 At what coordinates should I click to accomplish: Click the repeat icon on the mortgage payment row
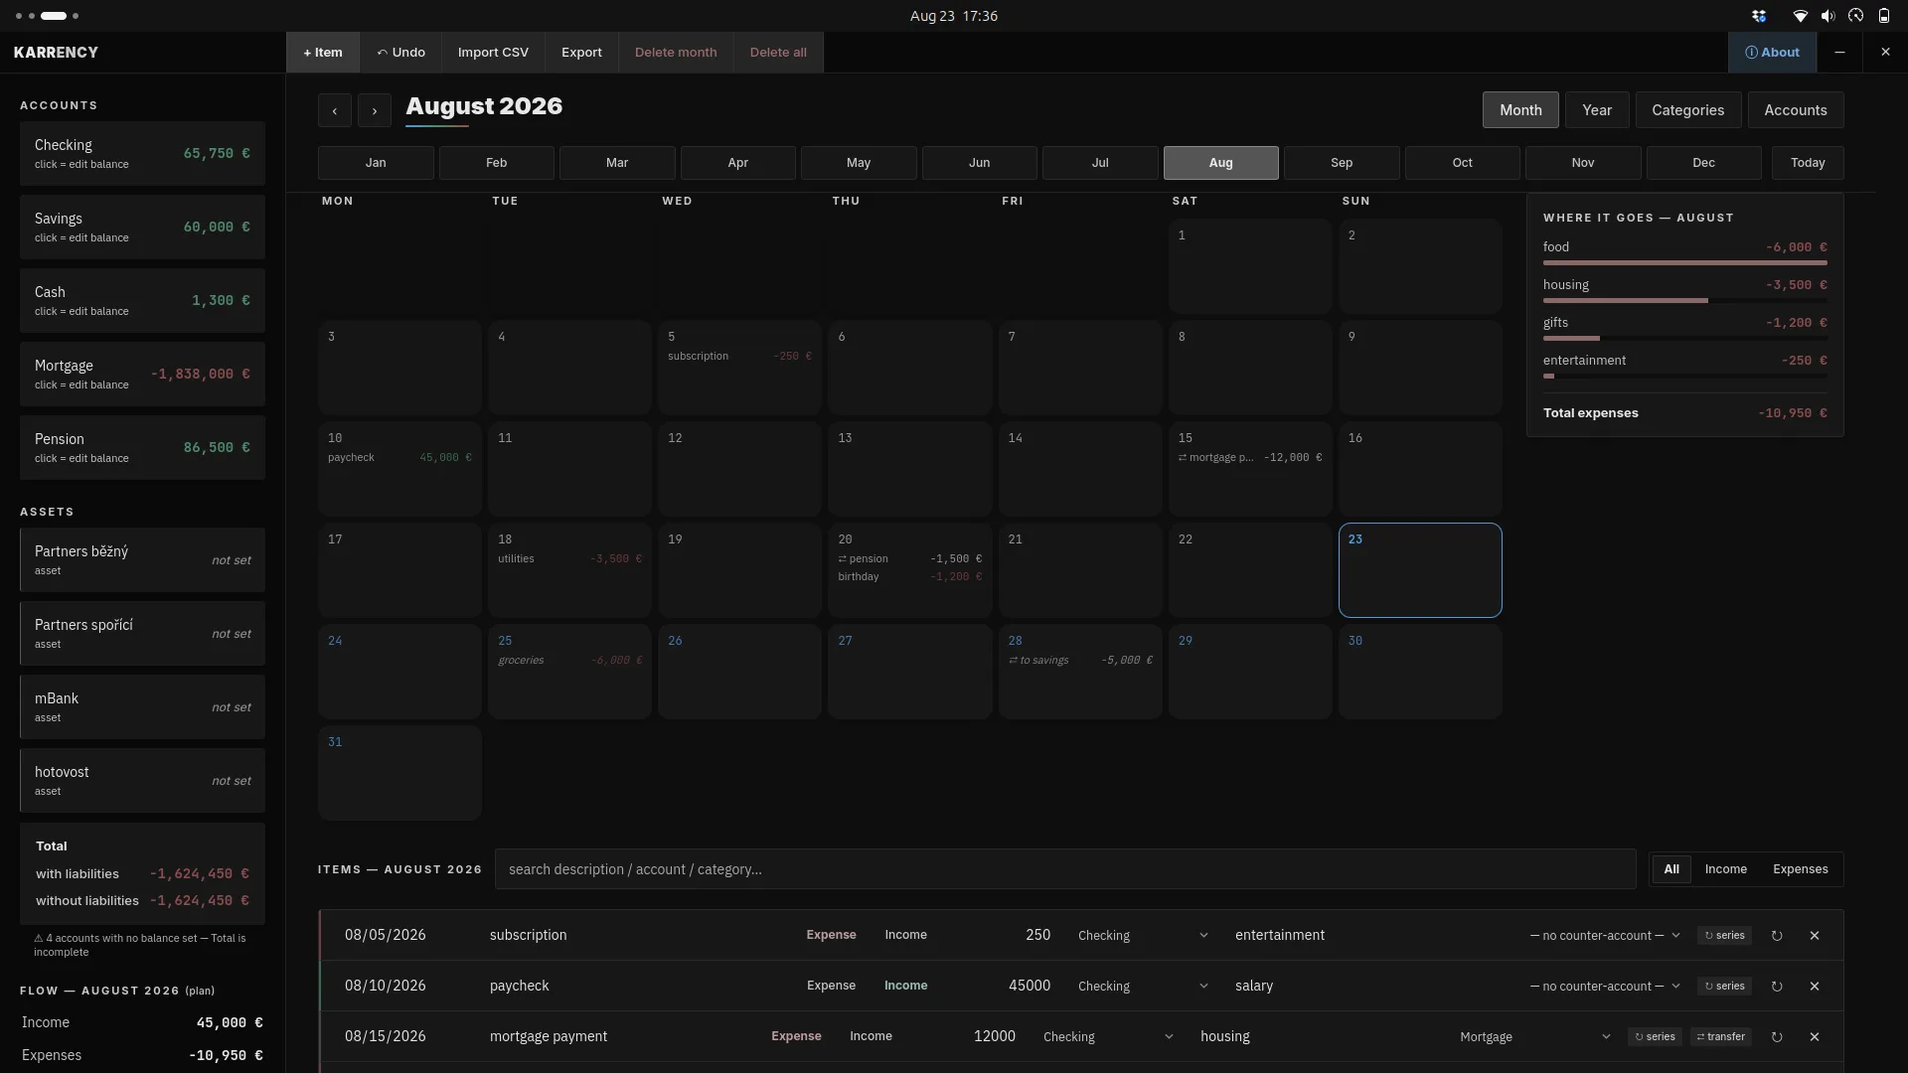tap(1777, 1037)
